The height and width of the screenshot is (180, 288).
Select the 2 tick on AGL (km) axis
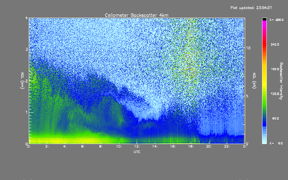click(x=27, y=81)
